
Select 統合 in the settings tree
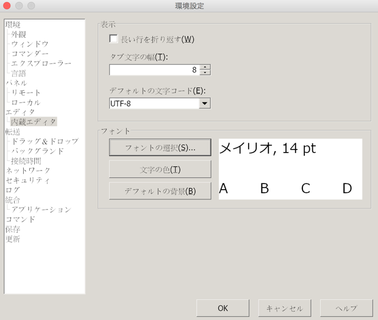13,200
